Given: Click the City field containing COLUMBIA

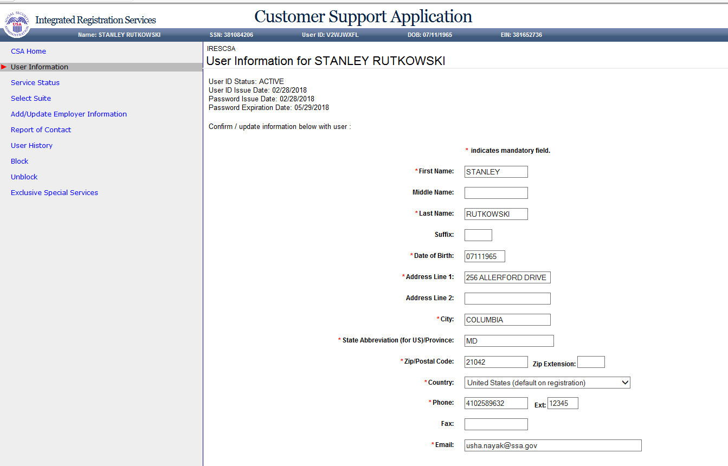Looking at the screenshot, I should coord(507,320).
